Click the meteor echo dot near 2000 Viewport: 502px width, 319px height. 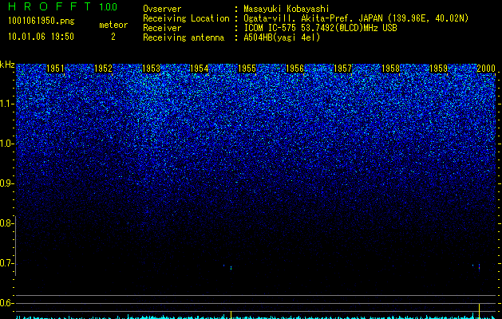(480, 267)
